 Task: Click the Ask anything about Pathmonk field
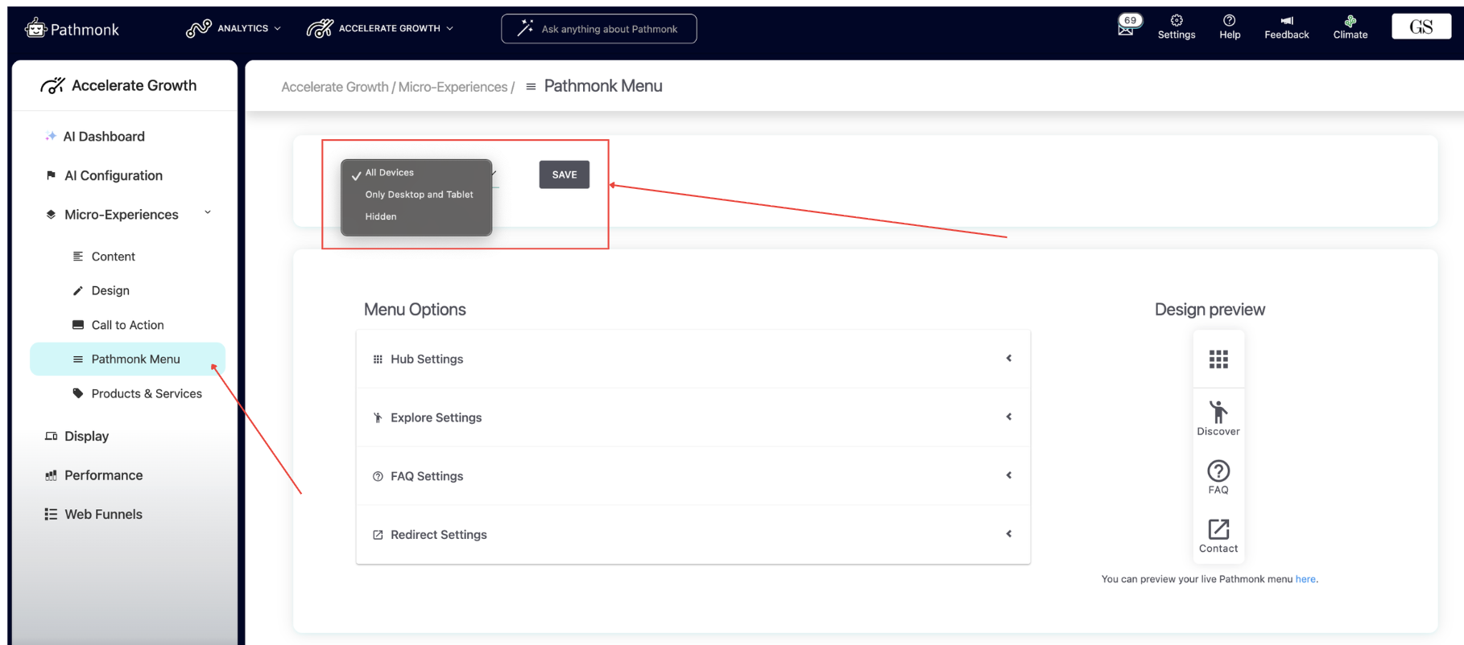click(598, 29)
